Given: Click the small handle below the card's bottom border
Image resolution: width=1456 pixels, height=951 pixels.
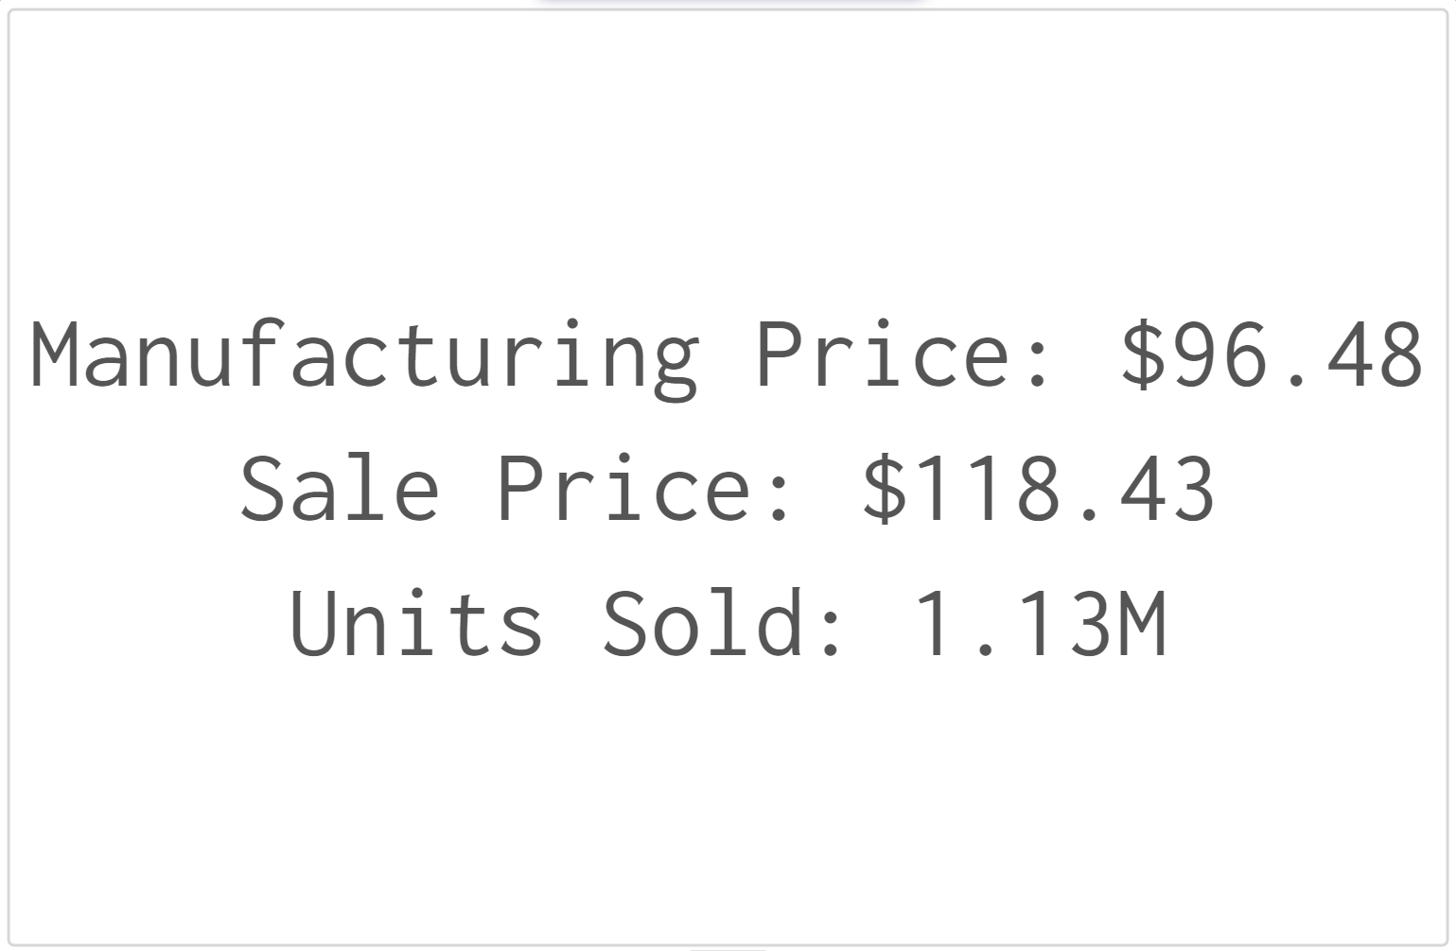Looking at the screenshot, I should (x=727, y=948).
